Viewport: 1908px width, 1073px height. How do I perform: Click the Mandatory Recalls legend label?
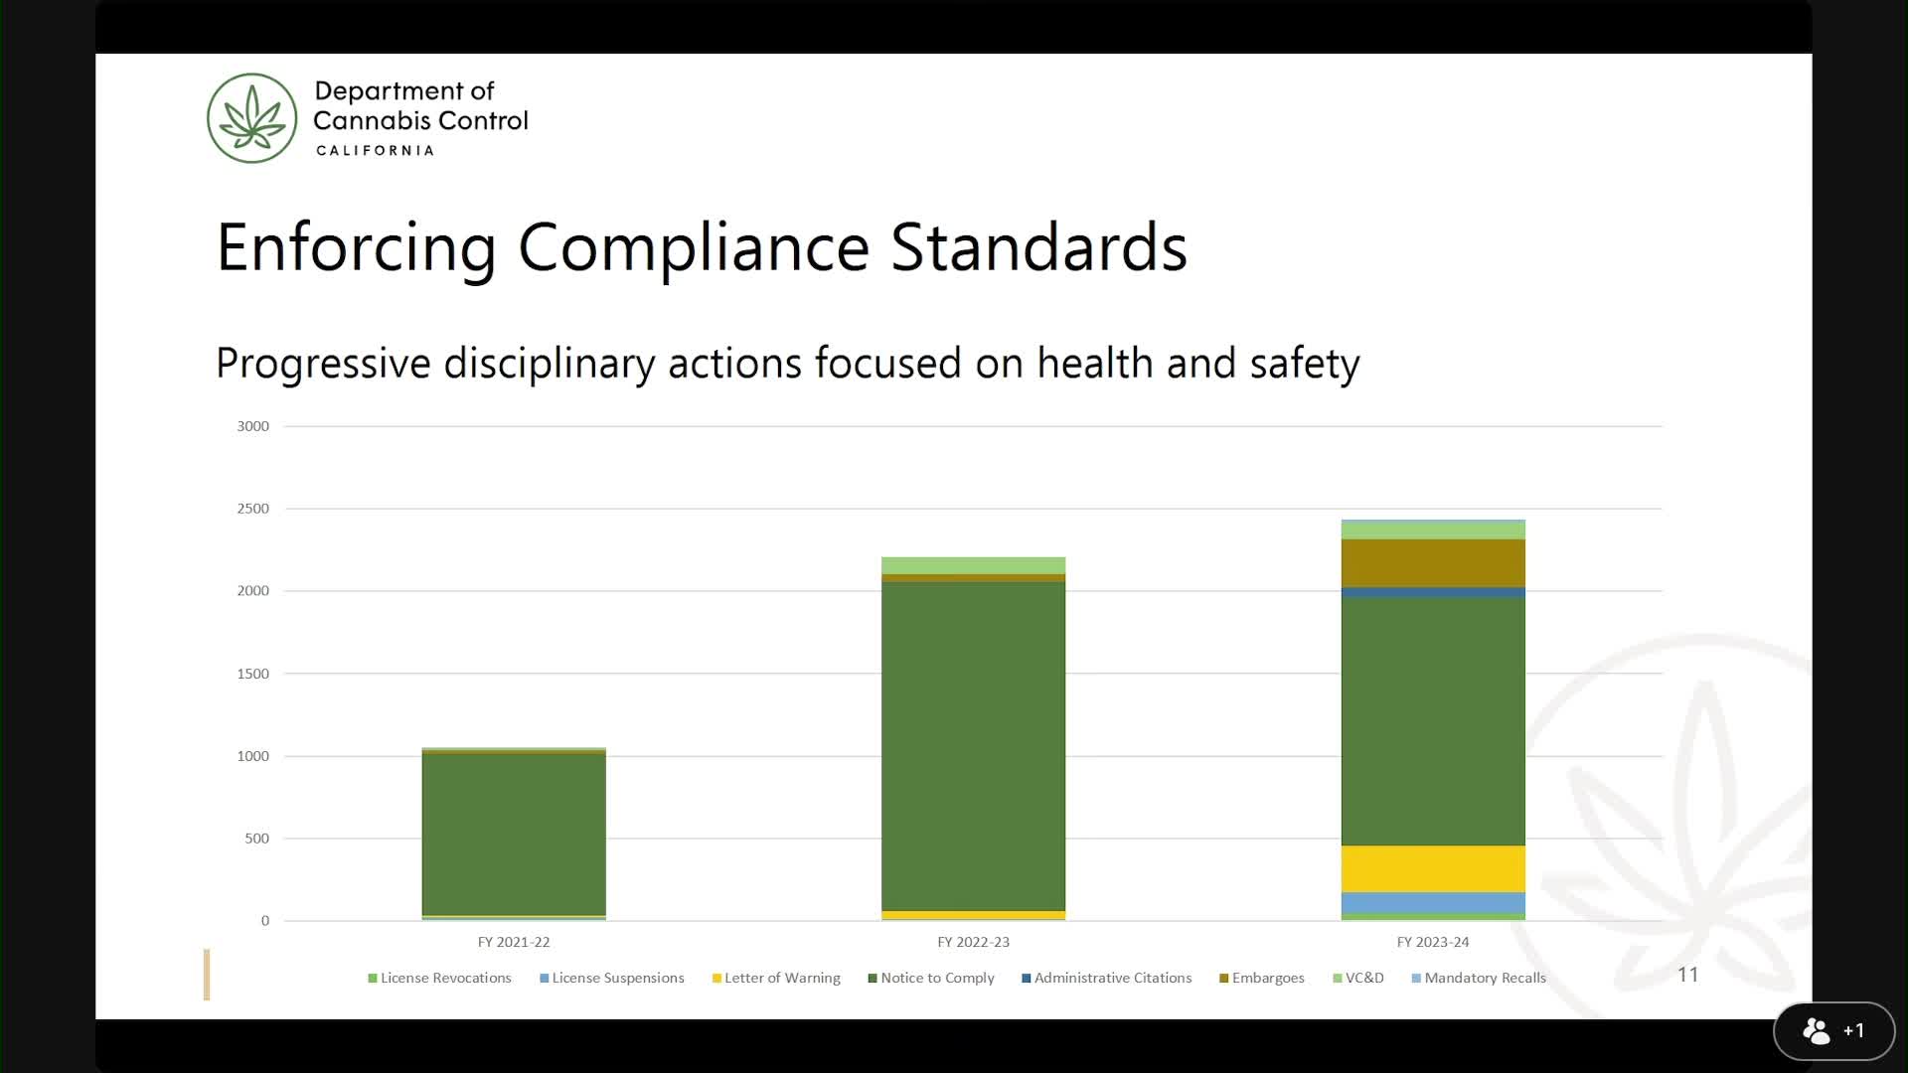point(1485,978)
